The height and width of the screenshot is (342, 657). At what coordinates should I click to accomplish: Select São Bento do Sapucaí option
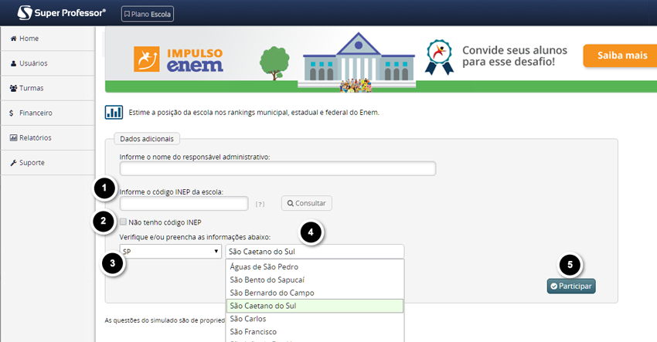[x=315, y=279]
